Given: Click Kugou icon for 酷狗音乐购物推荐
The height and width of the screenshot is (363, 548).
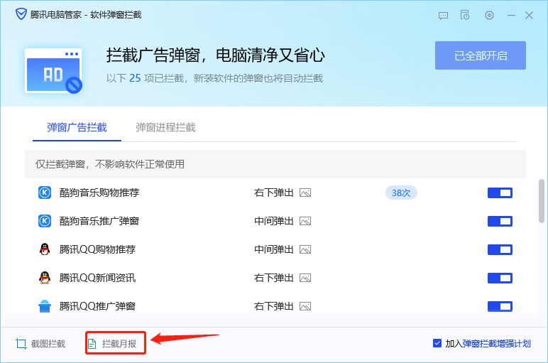Looking at the screenshot, I should 45,193.
